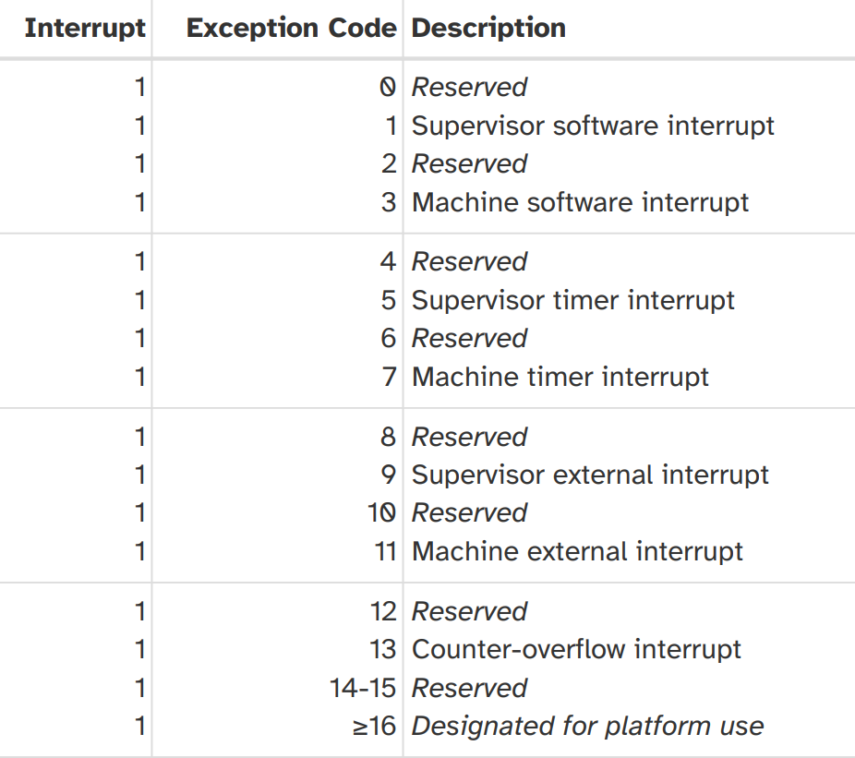This screenshot has width=855, height=758.
Task: Click the Supervisor timer interrupt text
Action: click(573, 300)
